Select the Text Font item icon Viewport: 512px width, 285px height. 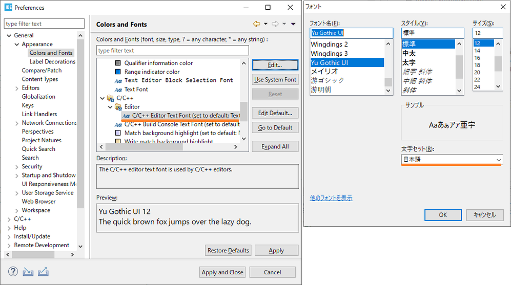(x=118, y=90)
